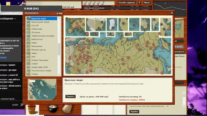Close the НА МИКРОФОН overlay with its X
The image size is (207, 116).
pyautogui.click(x=18, y=3)
